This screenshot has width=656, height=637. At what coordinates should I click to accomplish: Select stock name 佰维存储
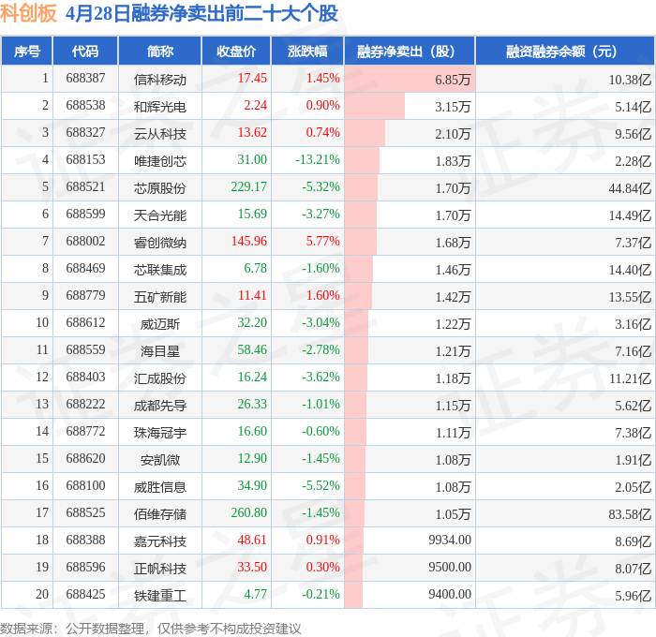[x=160, y=514]
